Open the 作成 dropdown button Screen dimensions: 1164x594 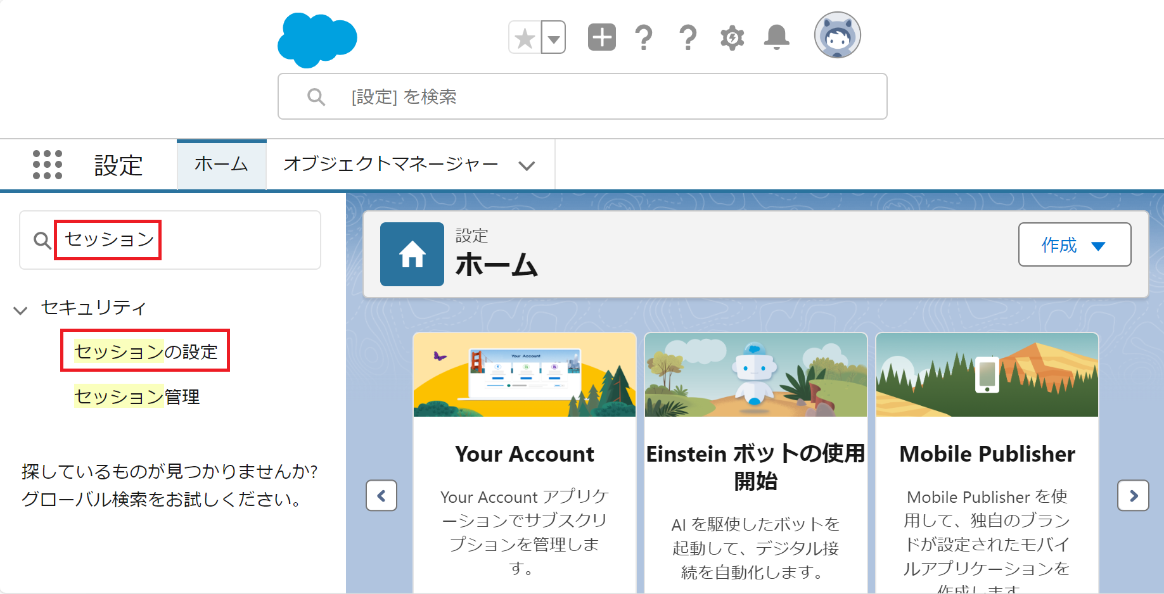(1074, 245)
